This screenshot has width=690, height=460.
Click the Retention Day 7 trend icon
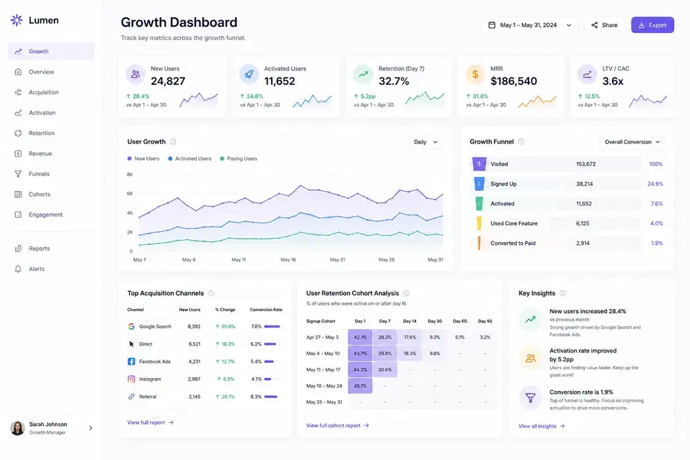tap(363, 74)
